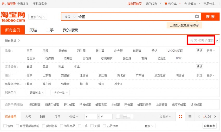
Task: Open the 我的搜索 tab
Action: [70, 30]
